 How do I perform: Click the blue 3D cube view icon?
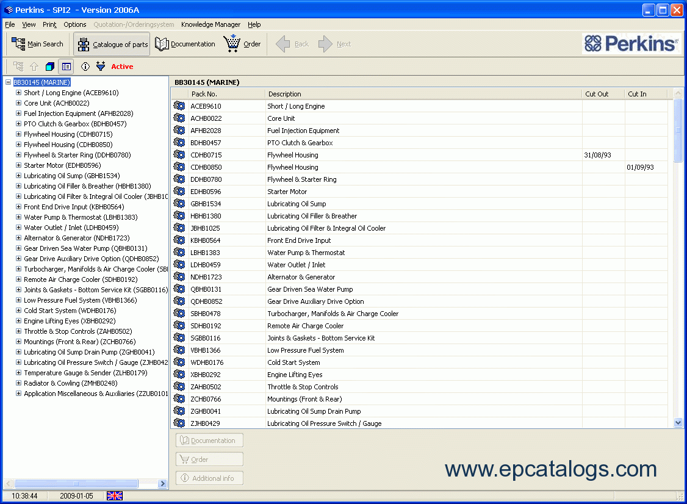point(50,67)
